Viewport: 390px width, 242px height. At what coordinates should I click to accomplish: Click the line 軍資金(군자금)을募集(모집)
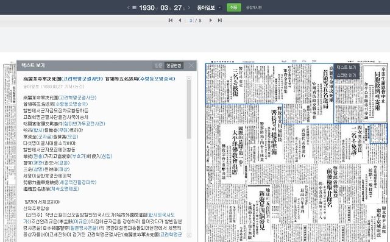(x=51, y=137)
